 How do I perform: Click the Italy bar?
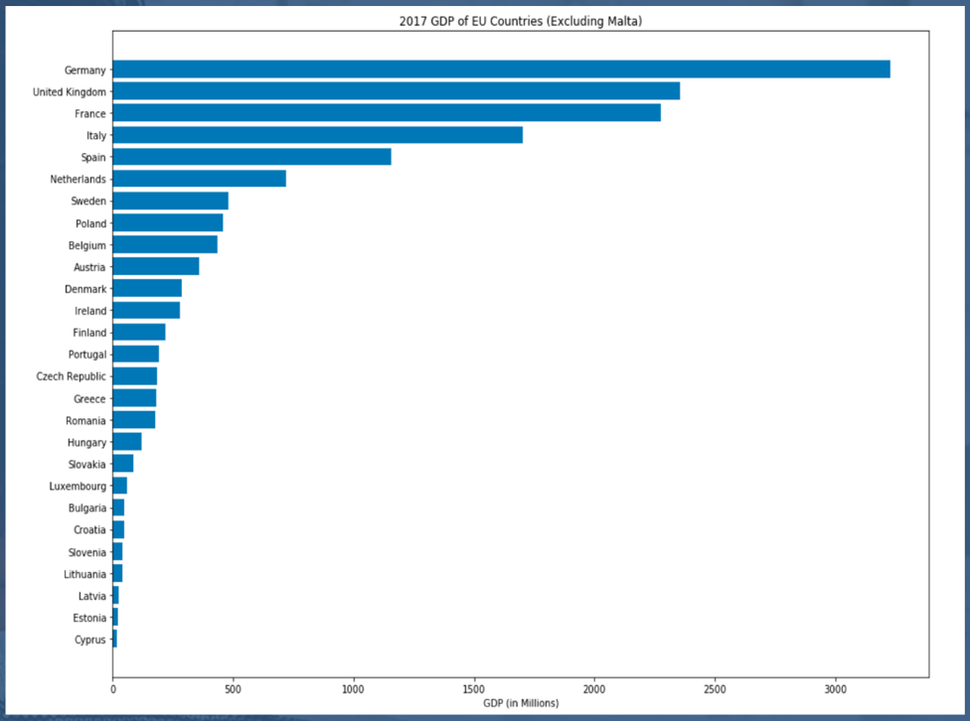[x=317, y=135]
